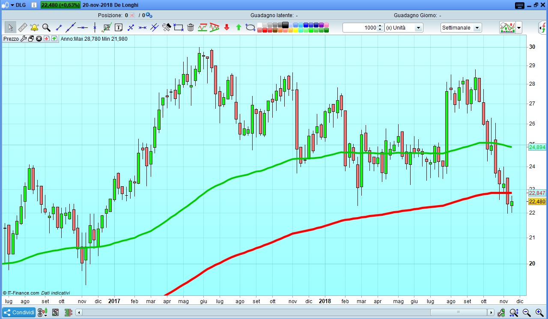Choose the short segment line tool
Image resolution: width=548 pixels, height=319 pixels.
pyautogui.click(x=59, y=28)
